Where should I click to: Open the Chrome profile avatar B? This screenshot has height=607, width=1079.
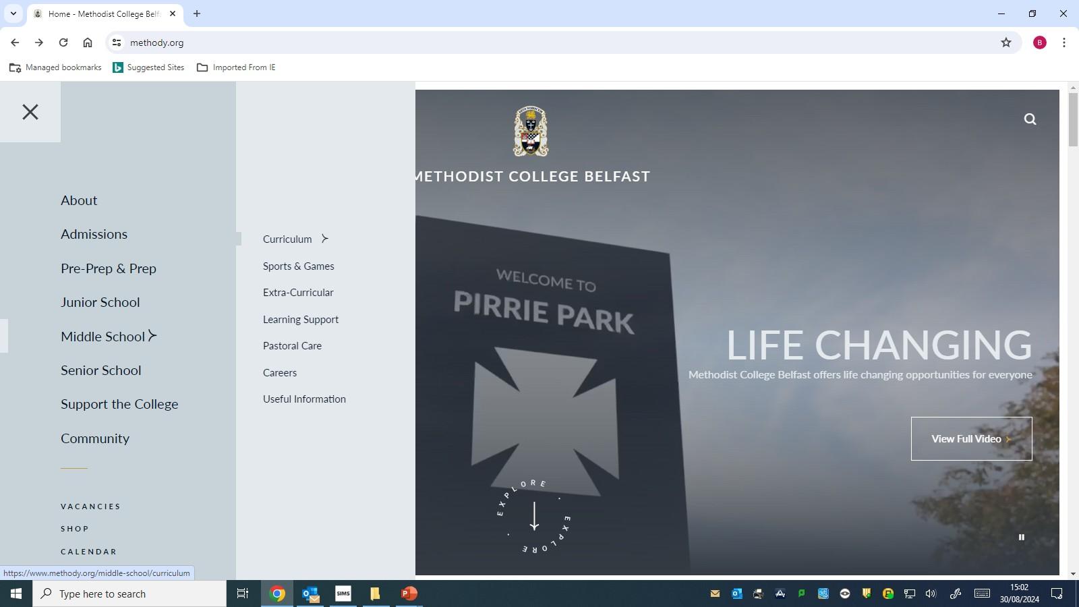[1040, 42]
